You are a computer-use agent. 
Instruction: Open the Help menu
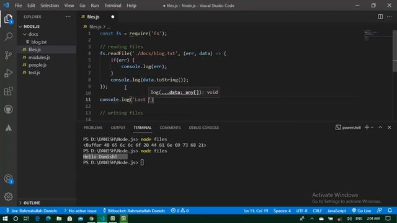(132, 6)
